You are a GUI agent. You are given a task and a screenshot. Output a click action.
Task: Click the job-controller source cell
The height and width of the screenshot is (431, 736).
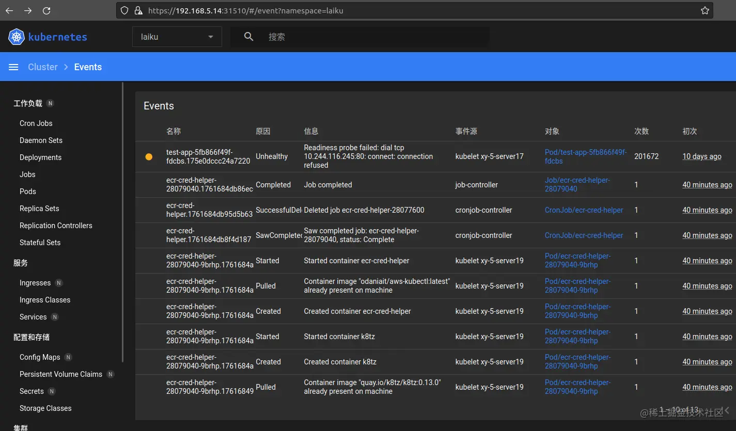[x=477, y=185]
